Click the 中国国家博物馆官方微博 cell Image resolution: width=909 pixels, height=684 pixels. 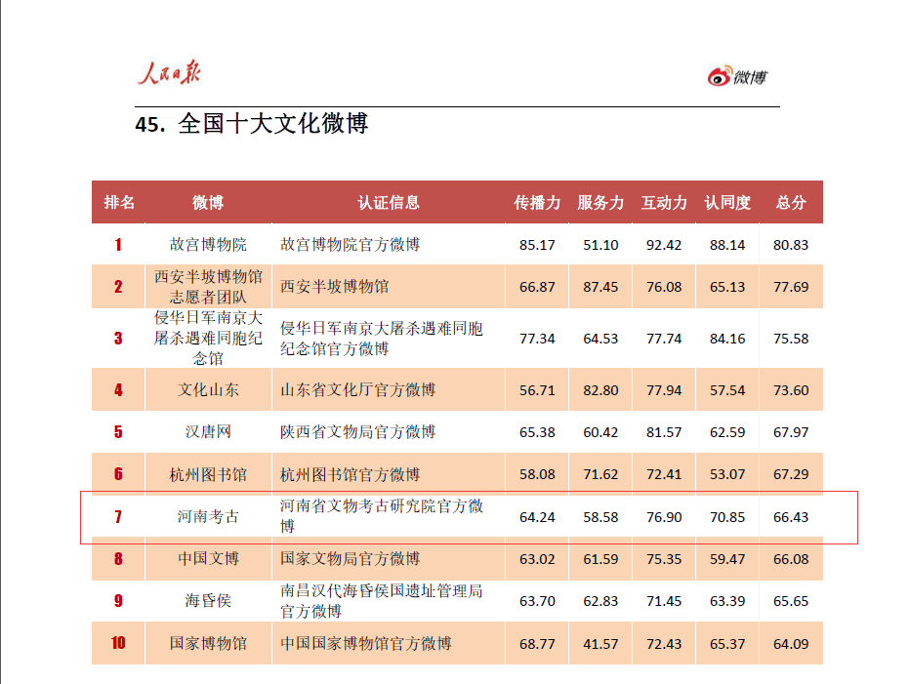click(365, 643)
